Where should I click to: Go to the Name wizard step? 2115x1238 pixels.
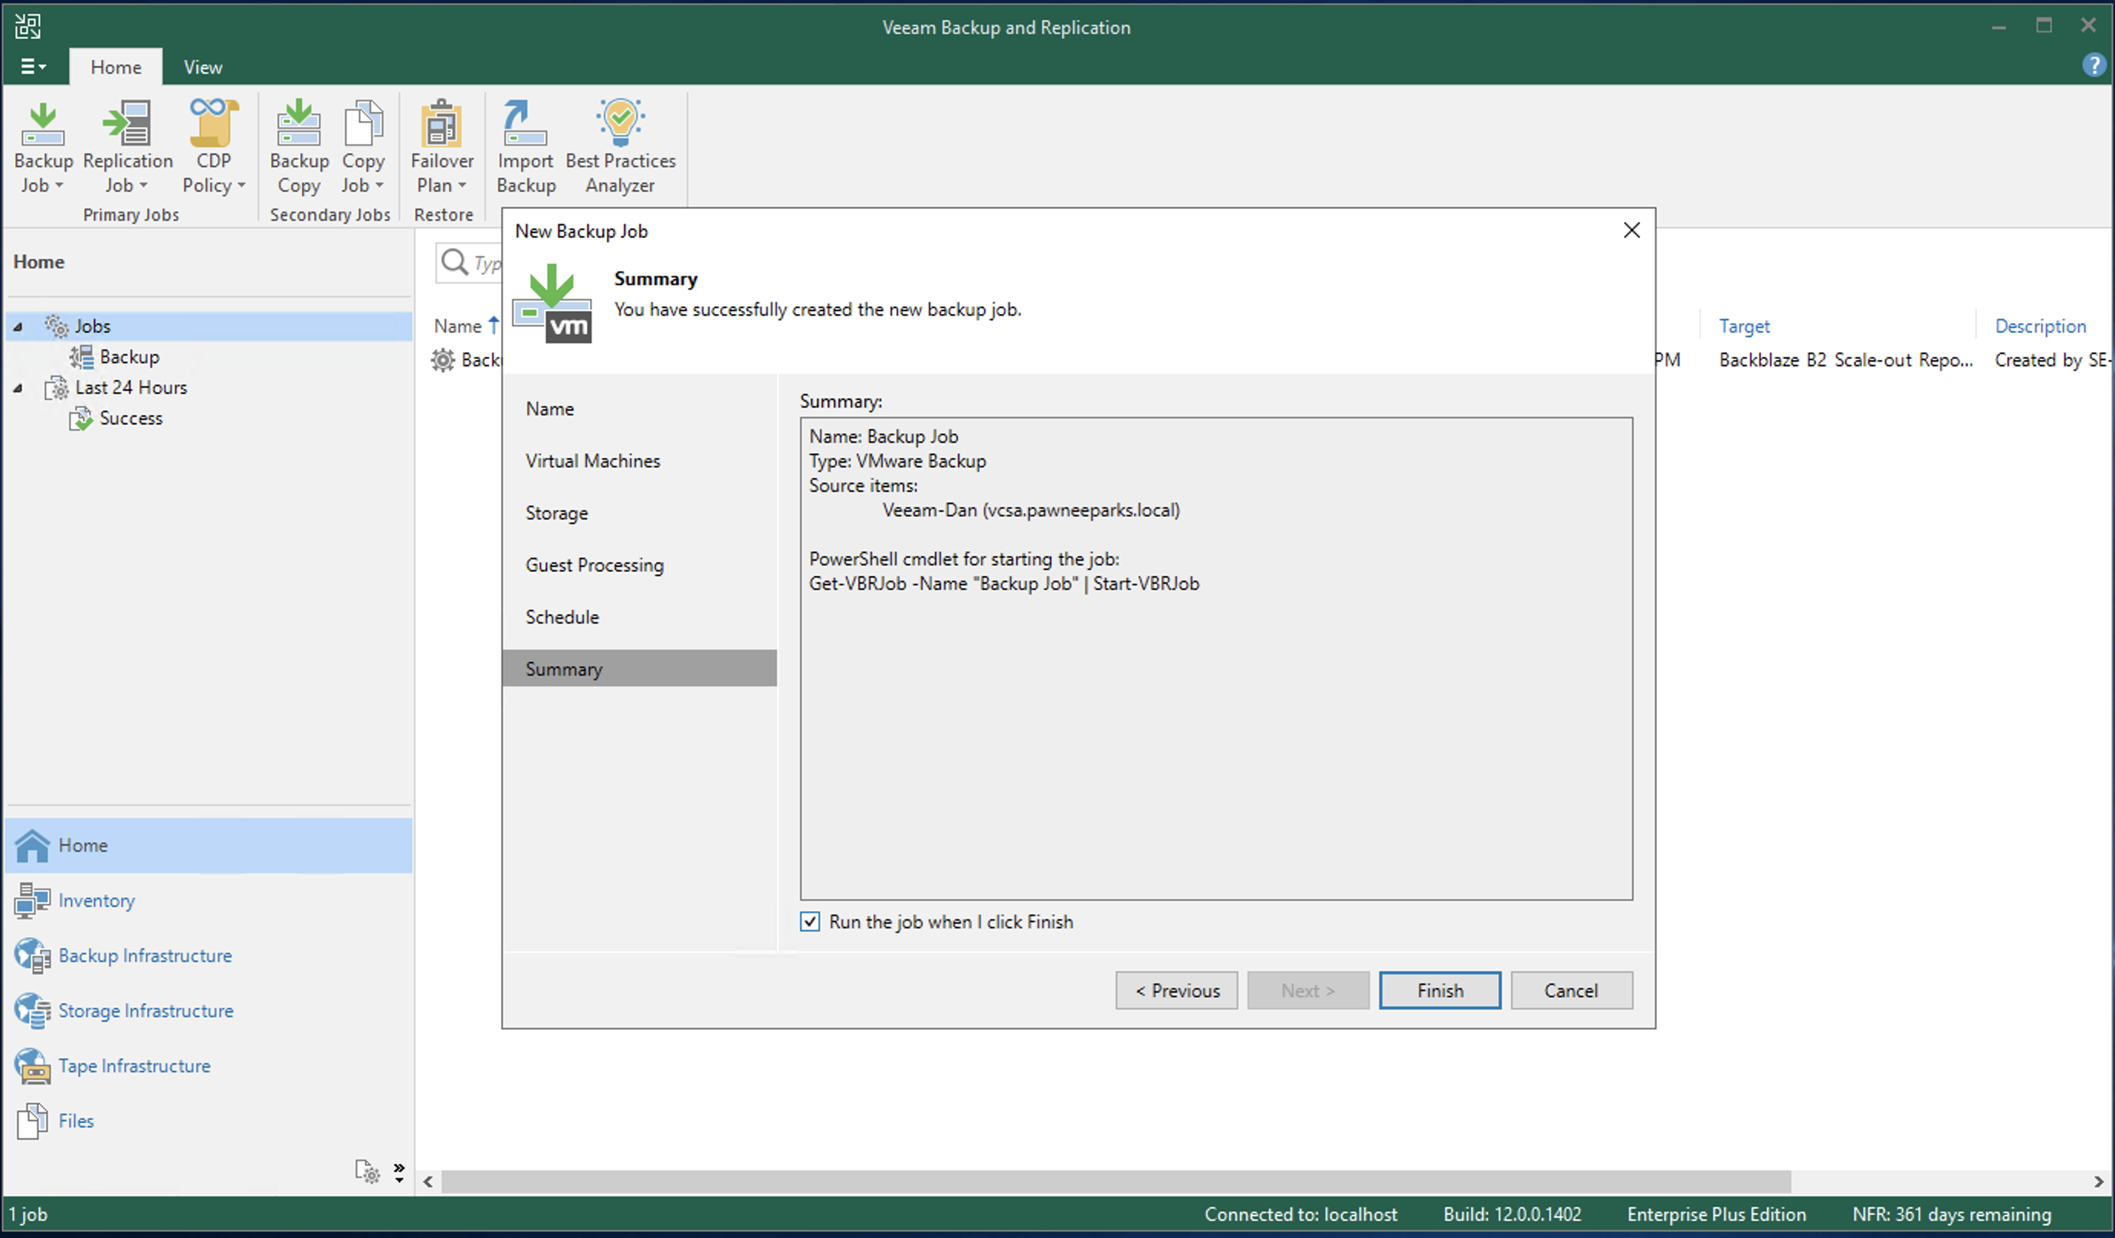[x=549, y=409]
